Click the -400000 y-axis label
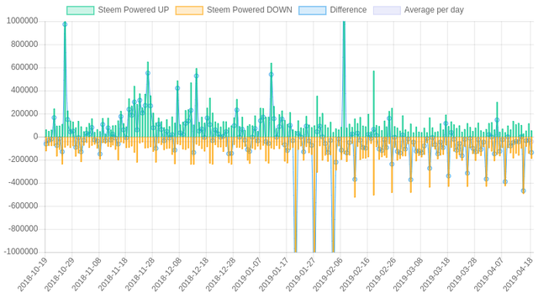Screen dimensions: 538x303 pos(23,182)
